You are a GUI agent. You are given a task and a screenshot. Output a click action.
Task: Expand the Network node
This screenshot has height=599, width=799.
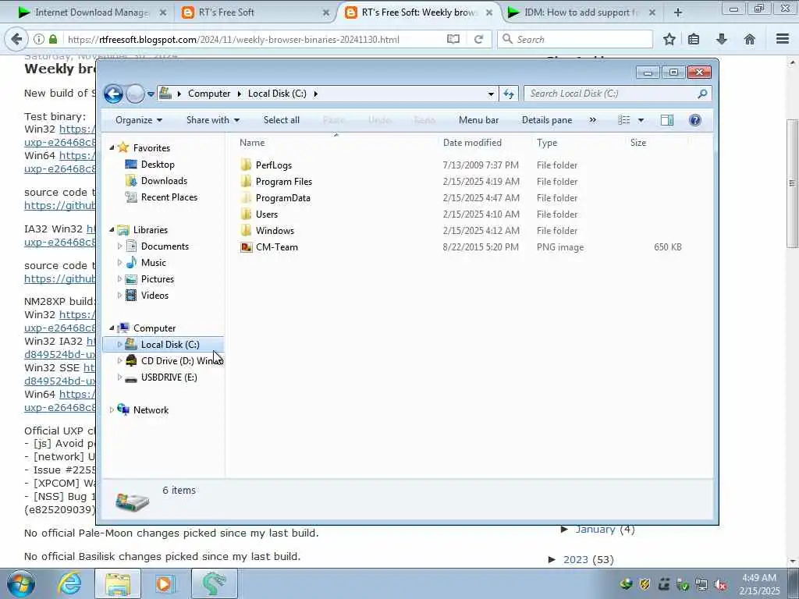point(112,410)
